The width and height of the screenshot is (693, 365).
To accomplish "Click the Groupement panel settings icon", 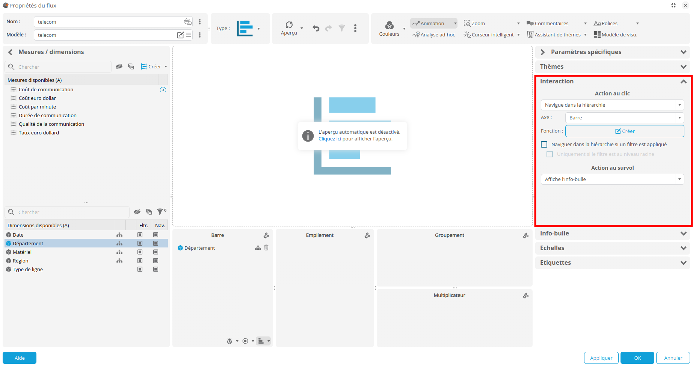I will [x=526, y=235].
